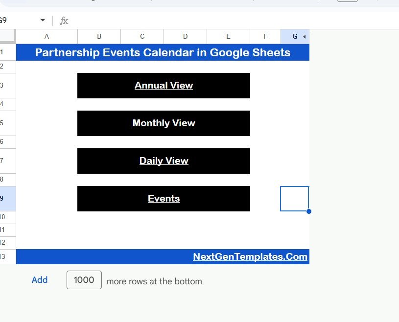The width and height of the screenshot is (399, 322).
Task: Select the row count input showing 1000
Action: [x=84, y=280]
